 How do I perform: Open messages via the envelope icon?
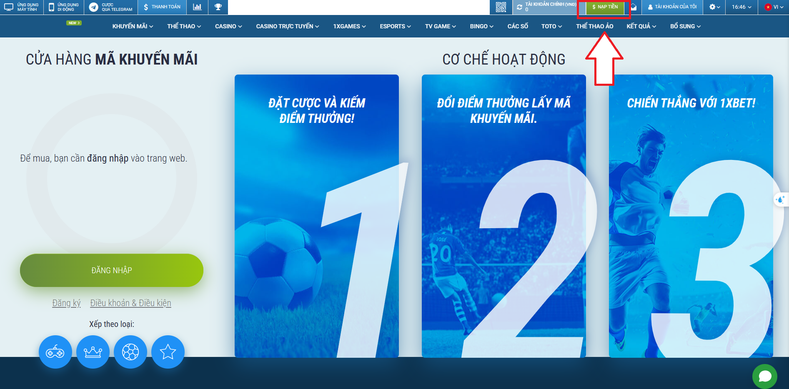click(633, 7)
